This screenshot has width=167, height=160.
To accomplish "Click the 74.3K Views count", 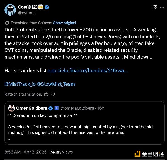I will (x=61, y=152).
